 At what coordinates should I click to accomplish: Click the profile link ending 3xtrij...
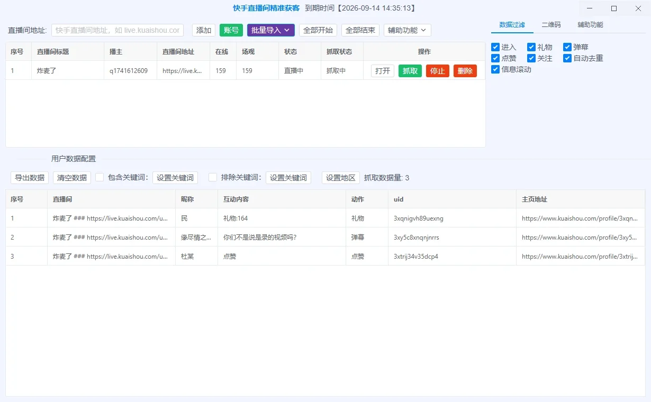point(580,256)
